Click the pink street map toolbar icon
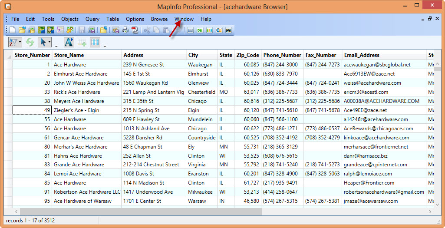This screenshot has height=228, width=445. (60, 30)
